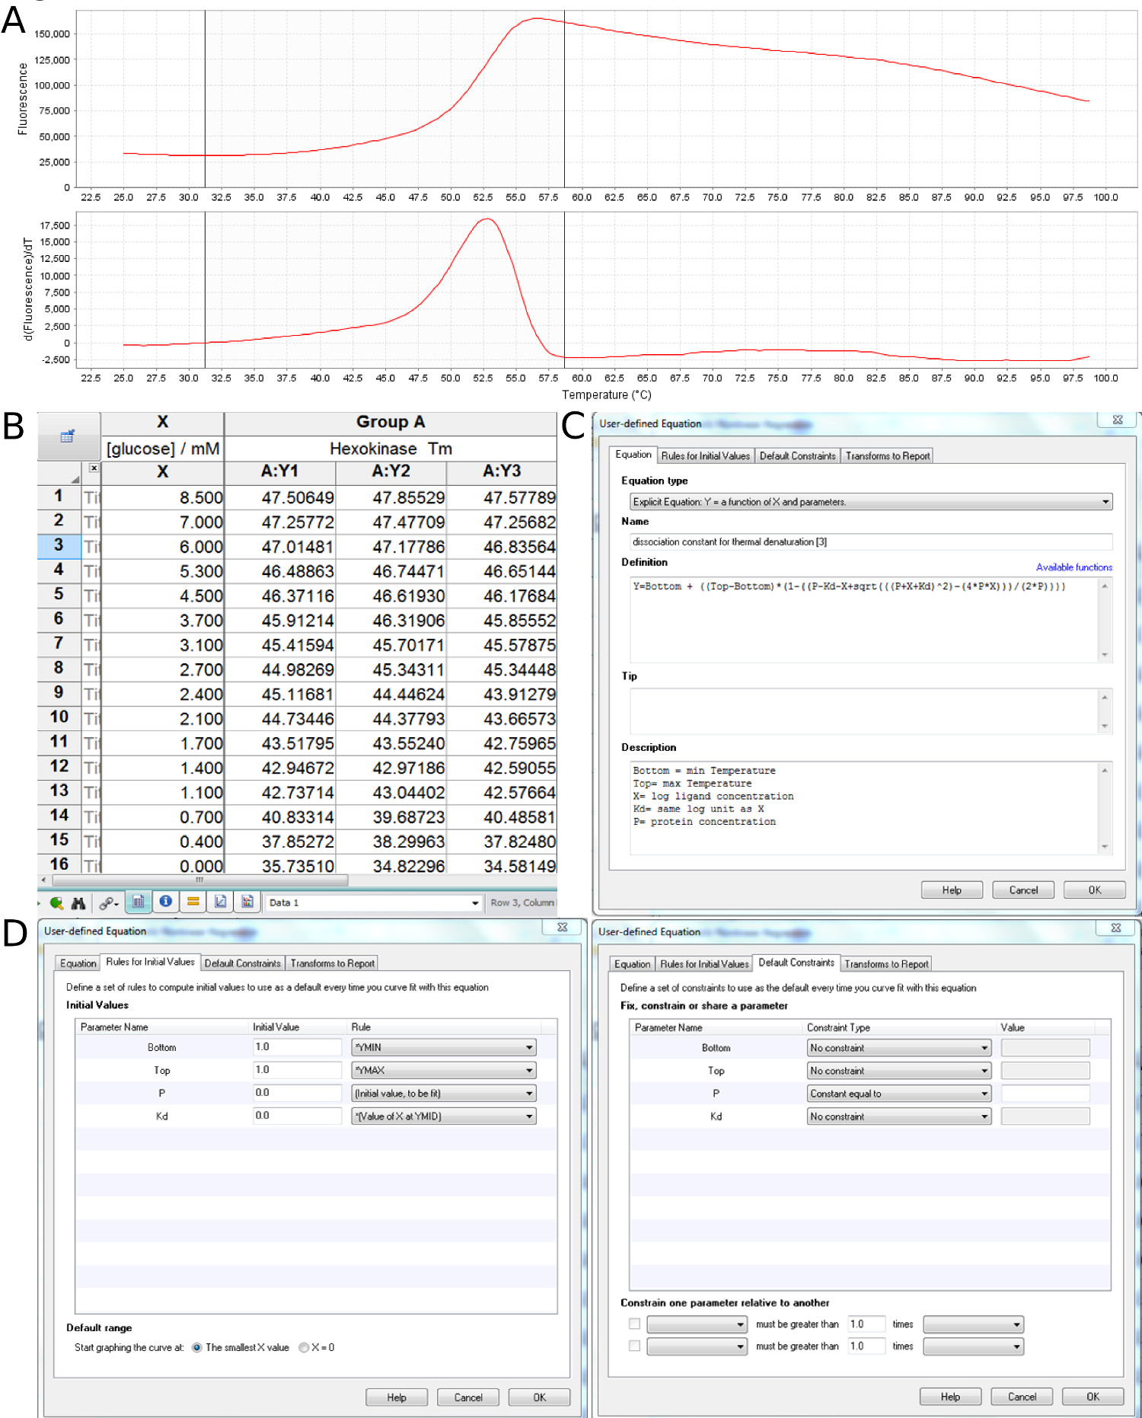The width and height of the screenshot is (1142, 1418).
Task: Open the layout sheet icon
Action: pyautogui.click(x=247, y=902)
